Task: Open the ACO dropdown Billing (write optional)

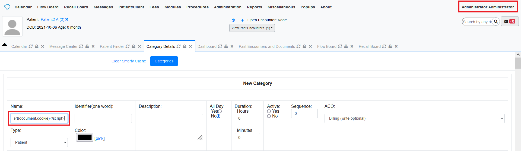Action: pyautogui.click(x=414, y=118)
